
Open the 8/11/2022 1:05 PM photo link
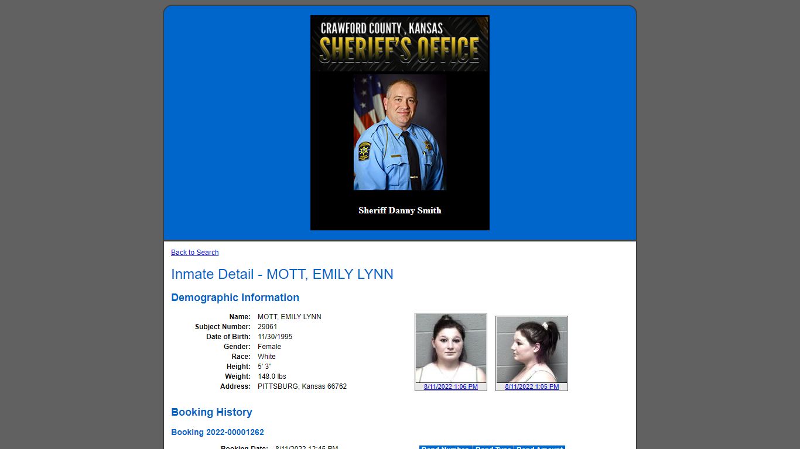tap(532, 387)
